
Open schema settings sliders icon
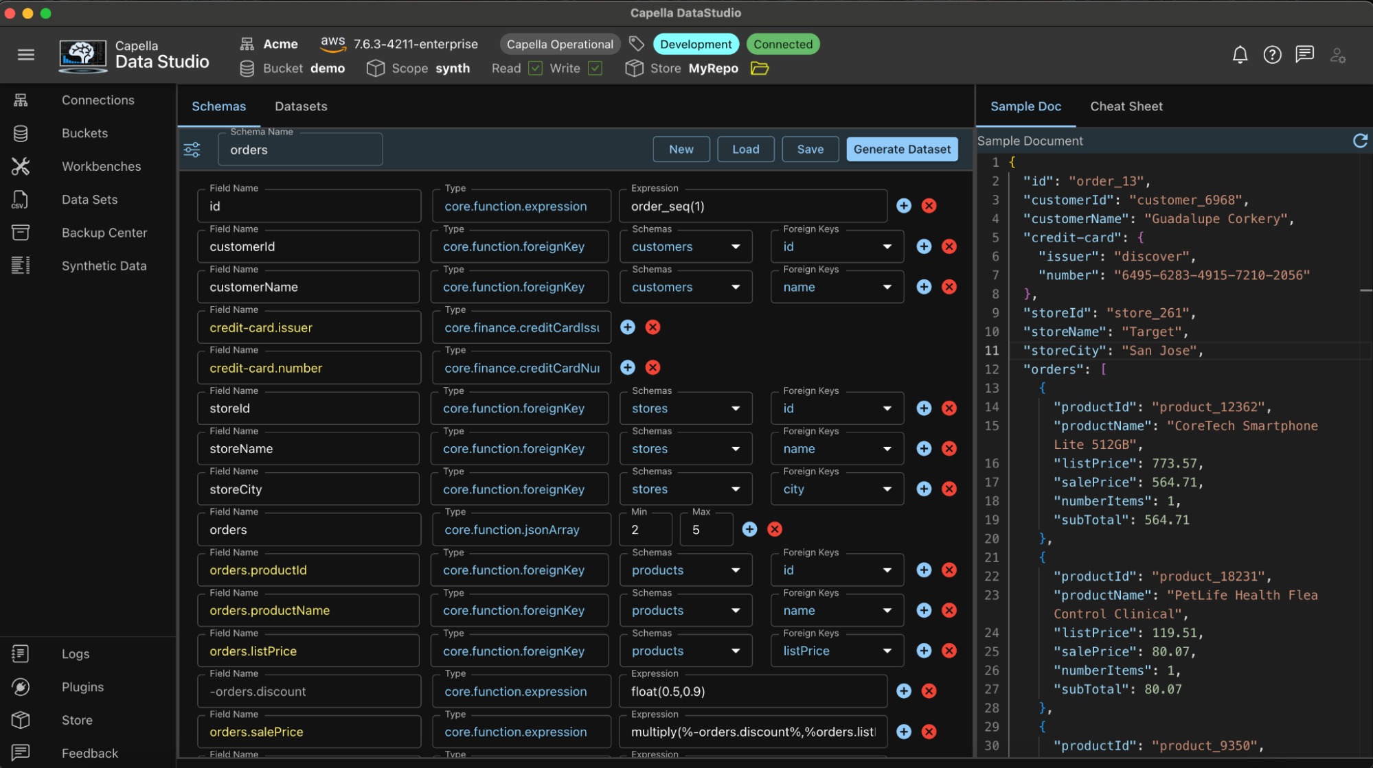click(x=192, y=149)
